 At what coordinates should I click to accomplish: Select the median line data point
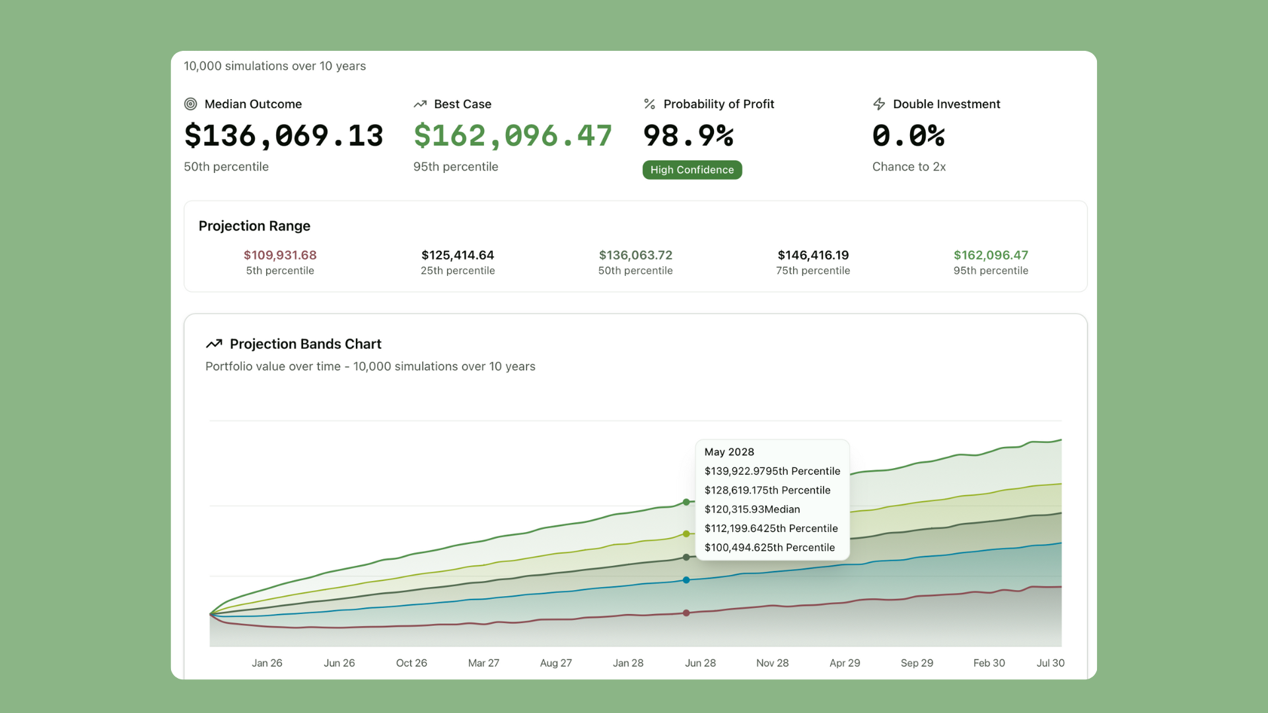coord(686,557)
